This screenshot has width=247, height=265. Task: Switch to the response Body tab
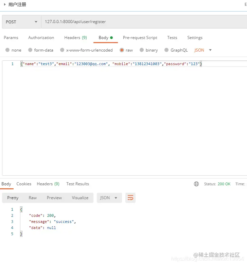click(x=6, y=184)
